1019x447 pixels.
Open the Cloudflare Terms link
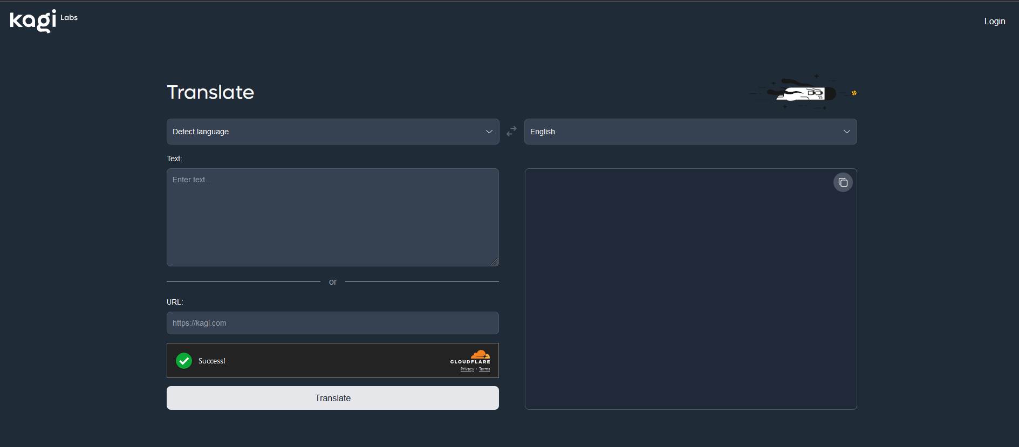pyautogui.click(x=484, y=369)
